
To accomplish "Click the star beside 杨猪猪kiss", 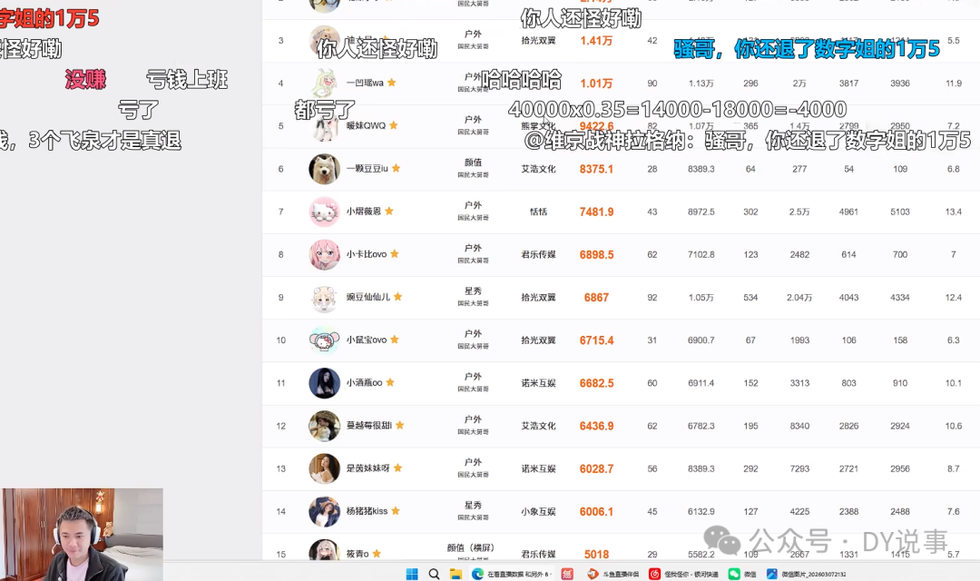I will 396,511.
